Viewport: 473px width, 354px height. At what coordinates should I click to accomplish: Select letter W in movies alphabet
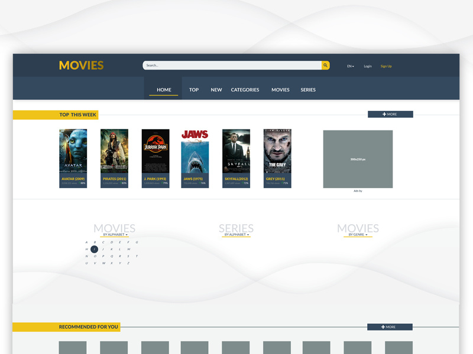coord(103,263)
